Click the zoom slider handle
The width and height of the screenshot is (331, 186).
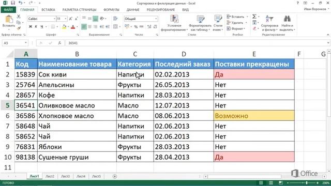pos(307,183)
